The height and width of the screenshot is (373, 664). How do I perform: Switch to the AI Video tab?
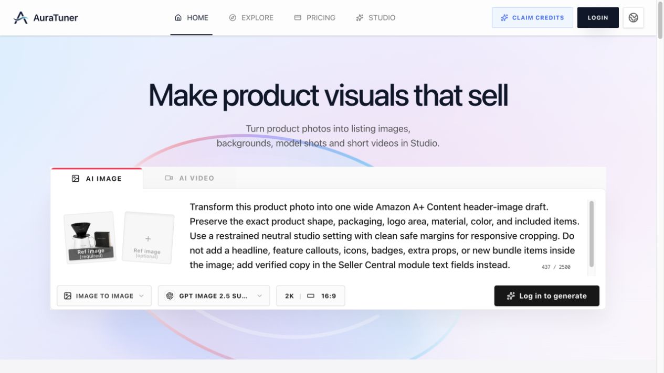tap(189, 178)
